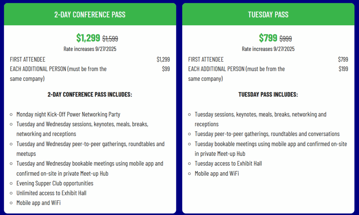359x215 pixels.
Task: Click the rate increase notice under $1,299
Action: 90,49
